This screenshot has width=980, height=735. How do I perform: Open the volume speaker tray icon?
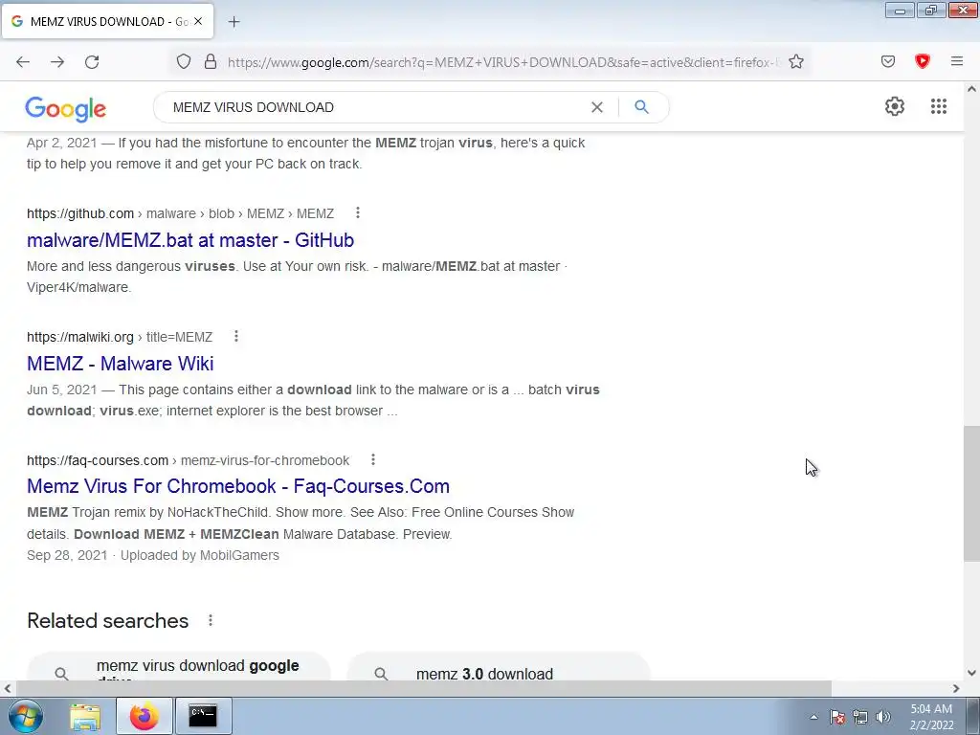(883, 717)
